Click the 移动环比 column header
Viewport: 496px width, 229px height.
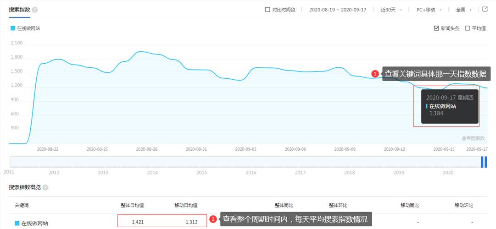464,205
